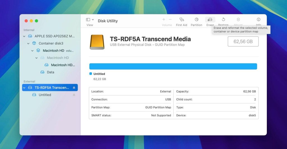Click the blue partition usage bar
Image resolution: width=287 pixels, height=149 pixels.
pos(173,66)
